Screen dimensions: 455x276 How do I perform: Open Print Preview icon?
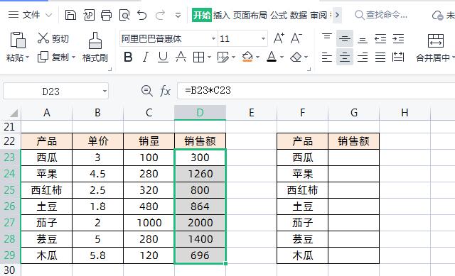[124, 15]
